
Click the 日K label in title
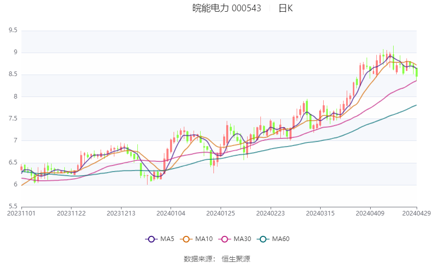tap(285, 8)
